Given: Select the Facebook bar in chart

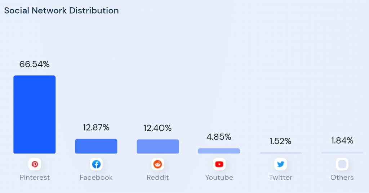Looking at the screenshot, I should coord(96,146).
